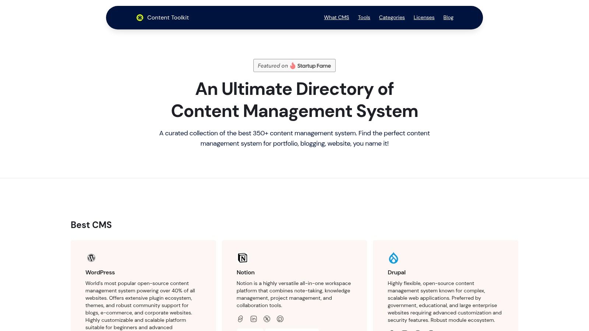Open the Categories navigation link
The width and height of the screenshot is (589, 331).
(x=392, y=17)
